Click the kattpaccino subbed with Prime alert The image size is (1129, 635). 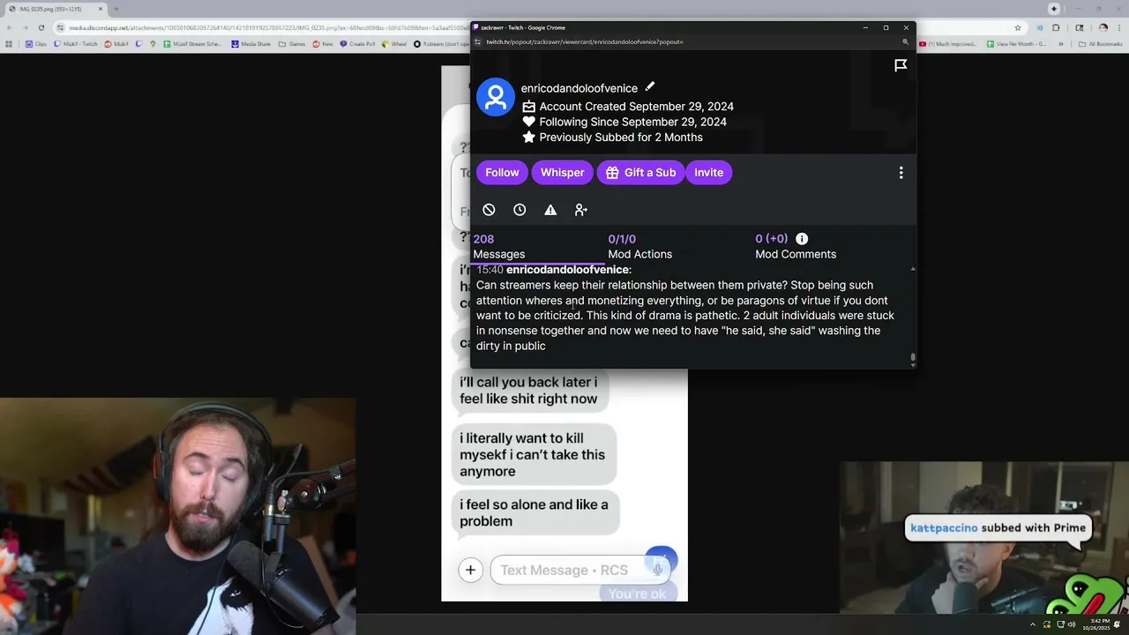[x=998, y=528]
